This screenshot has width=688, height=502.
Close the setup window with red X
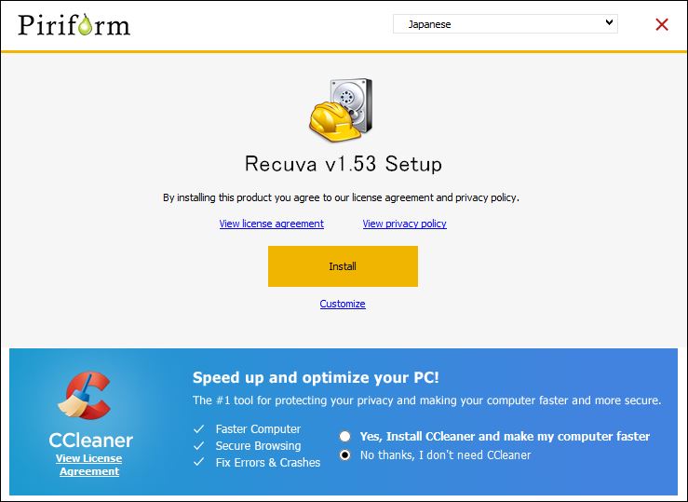(662, 24)
